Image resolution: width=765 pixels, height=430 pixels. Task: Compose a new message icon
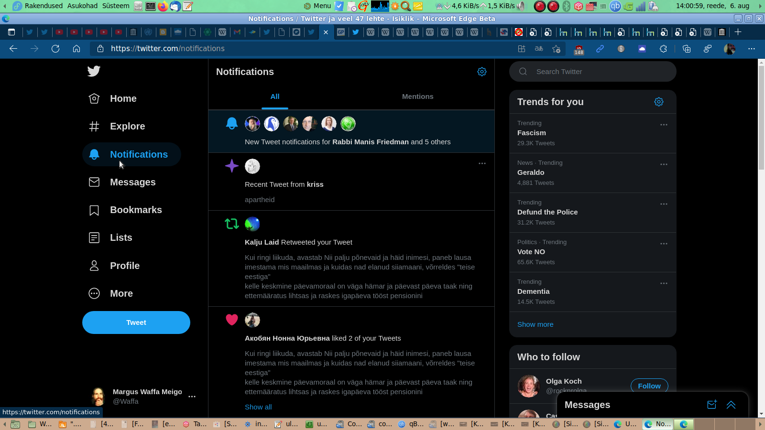(712, 405)
